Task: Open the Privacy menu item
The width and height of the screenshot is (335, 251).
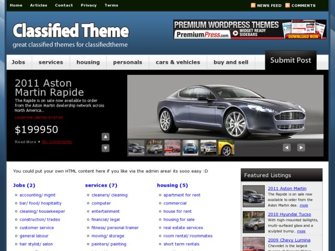Action: (88, 5)
